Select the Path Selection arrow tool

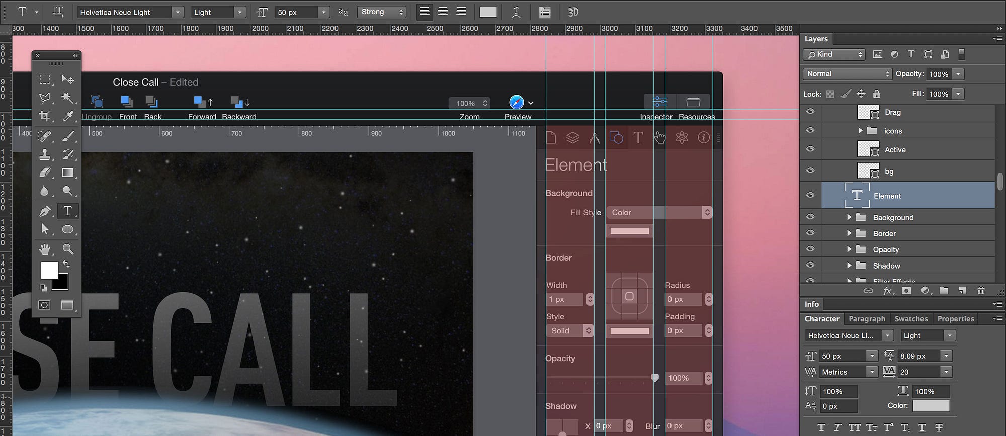pyautogui.click(x=45, y=229)
